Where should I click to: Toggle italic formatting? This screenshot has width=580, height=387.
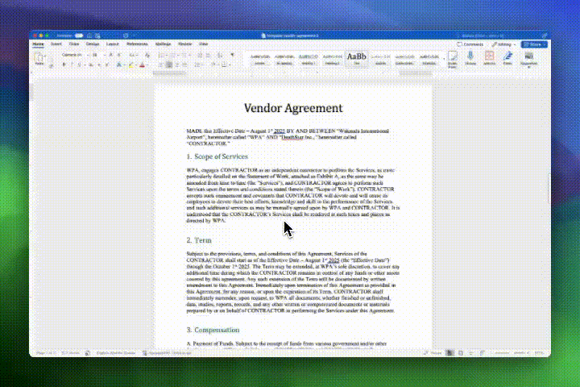pos(72,64)
